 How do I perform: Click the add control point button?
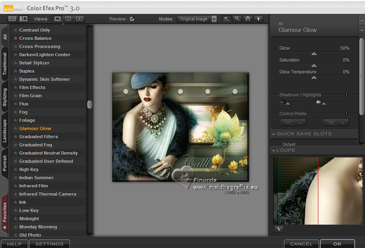coord(336,122)
